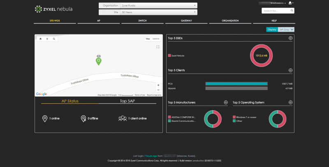Click the clients online people icon

tap(123, 118)
